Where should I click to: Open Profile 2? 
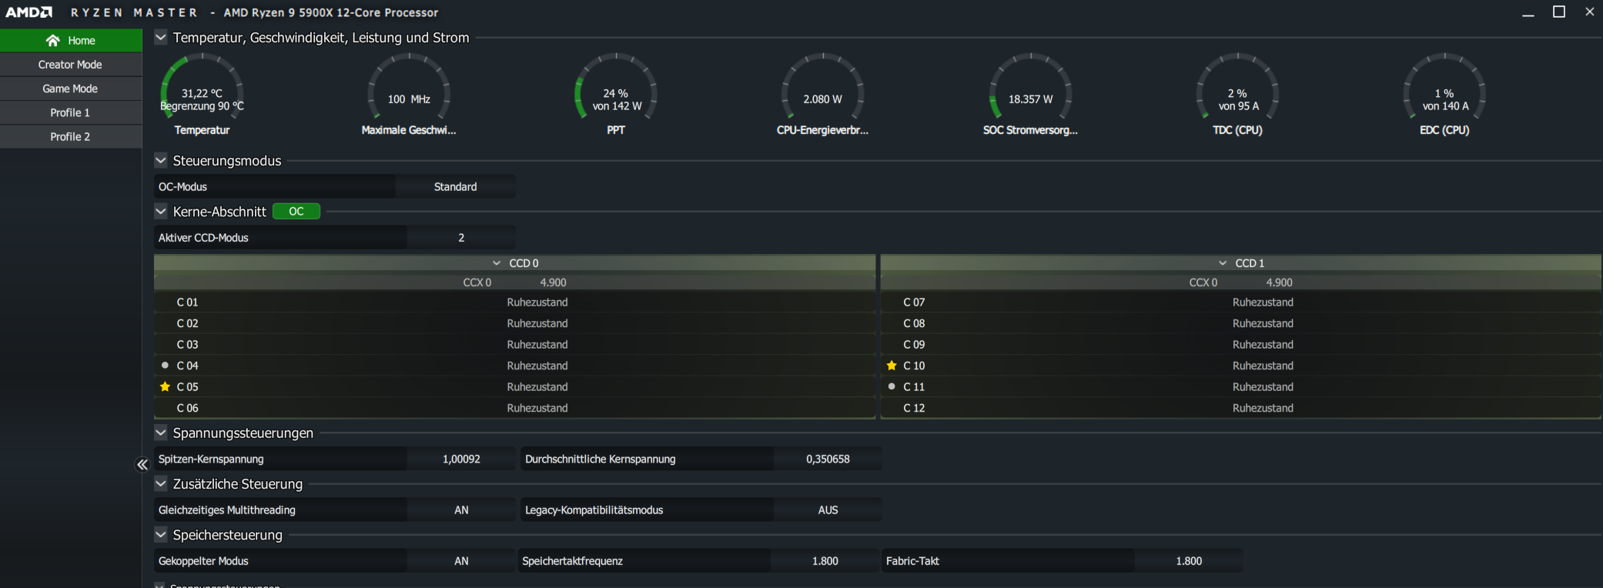(71, 136)
